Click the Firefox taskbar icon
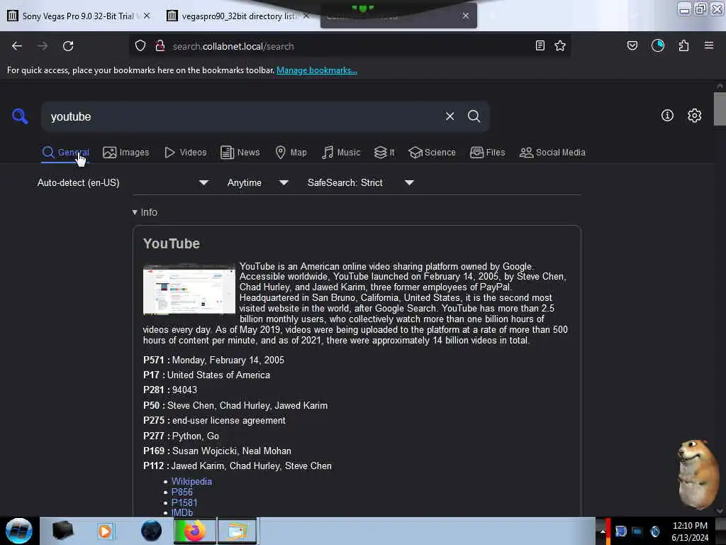The height and width of the screenshot is (545, 726). (194, 531)
